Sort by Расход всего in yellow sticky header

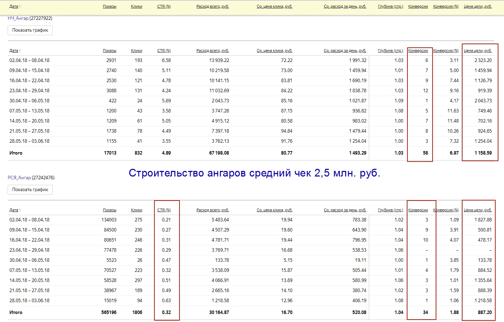click(x=213, y=6)
